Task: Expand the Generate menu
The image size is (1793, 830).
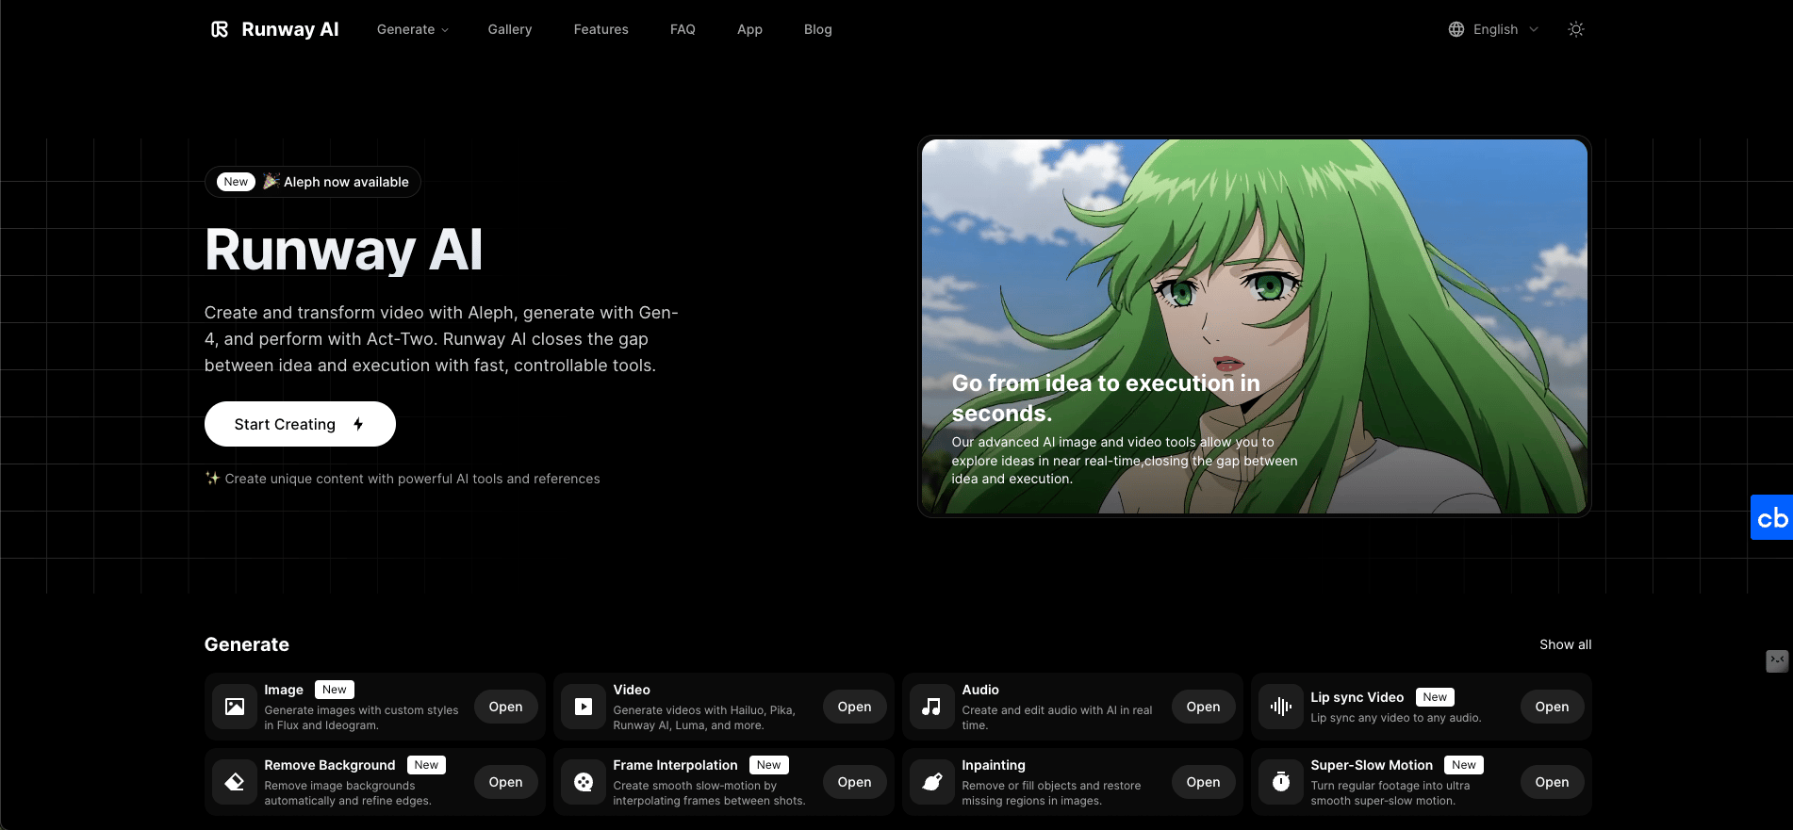Action: pos(413,29)
